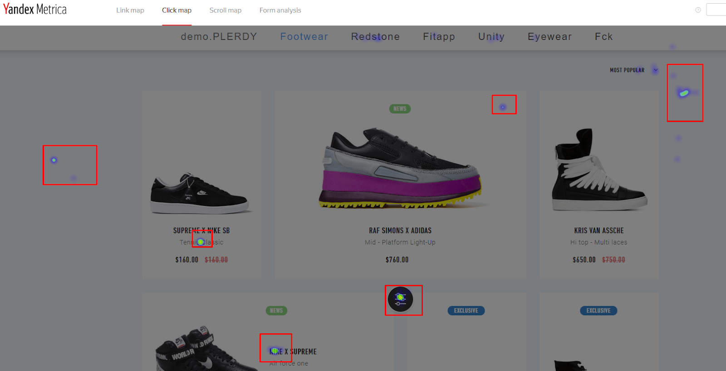
Task: Click the NEWS badge on Nike x Supreme card
Action: click(x=276, y=311)
